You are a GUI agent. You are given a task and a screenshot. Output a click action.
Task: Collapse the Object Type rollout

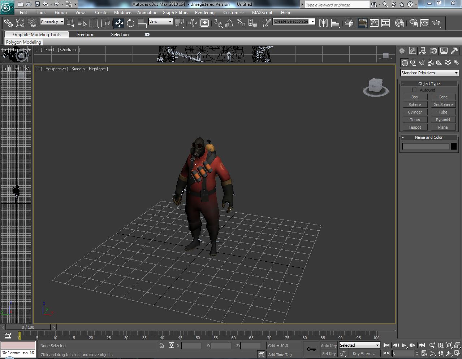[429, 84]
